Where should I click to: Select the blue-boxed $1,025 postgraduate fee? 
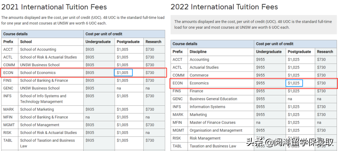294,83
